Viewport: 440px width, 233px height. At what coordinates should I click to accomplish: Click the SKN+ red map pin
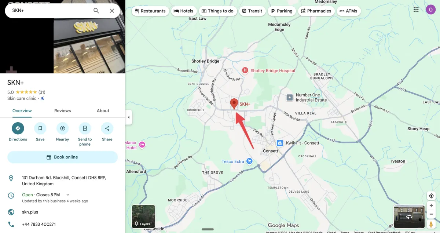(x=234, y=104)
